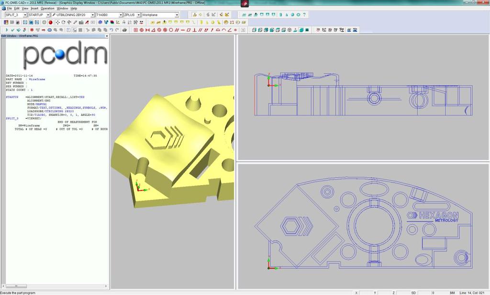The height and width of the screenshot is (295, 490).
Task: Open the Edit menu
Action: (x=17, y=9)
